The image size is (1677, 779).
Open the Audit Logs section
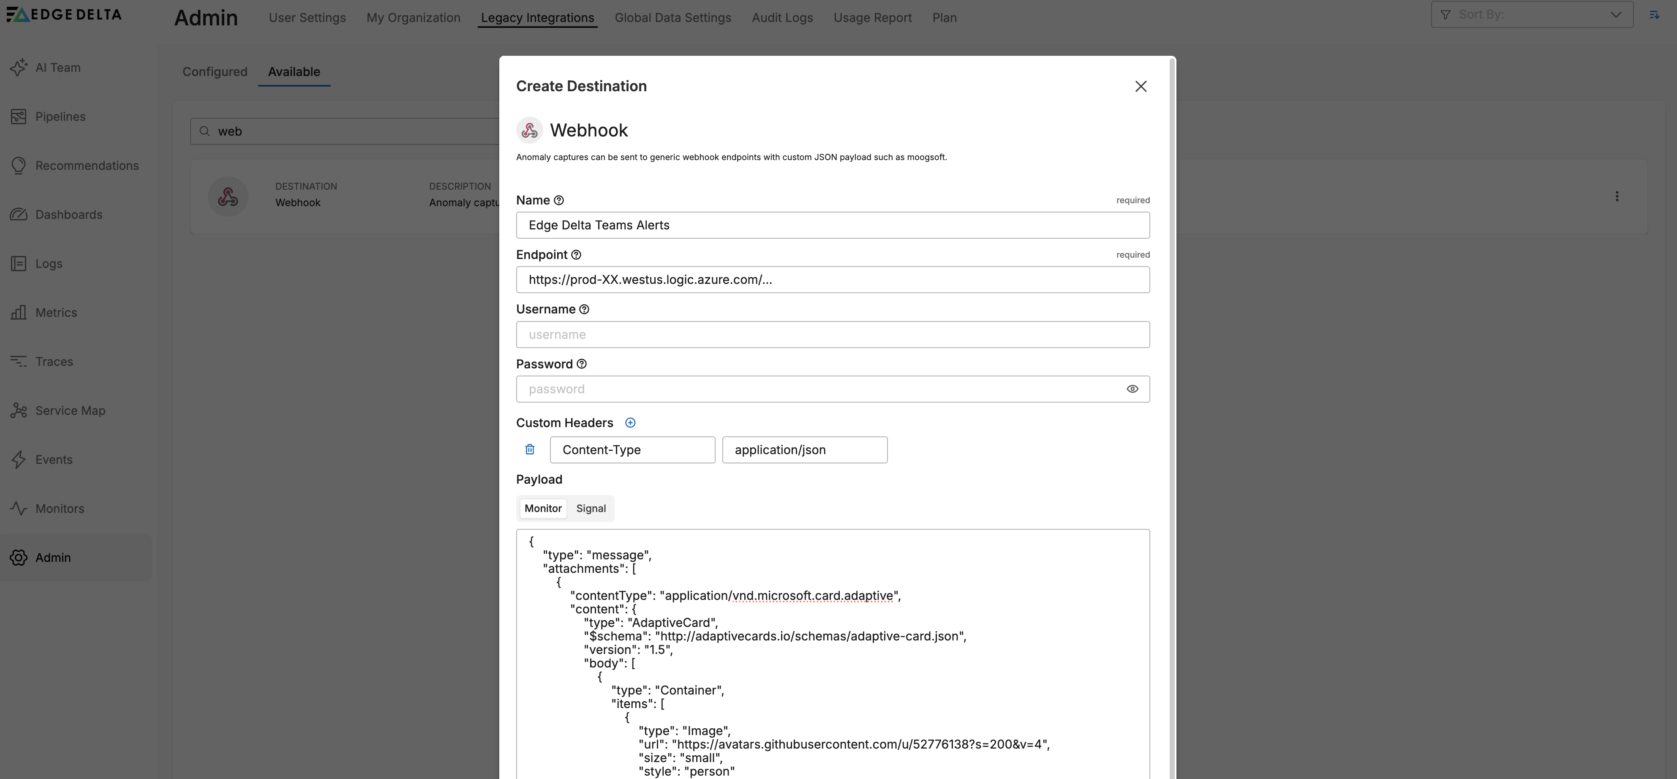pyautogui.click(x=782, y=18)
